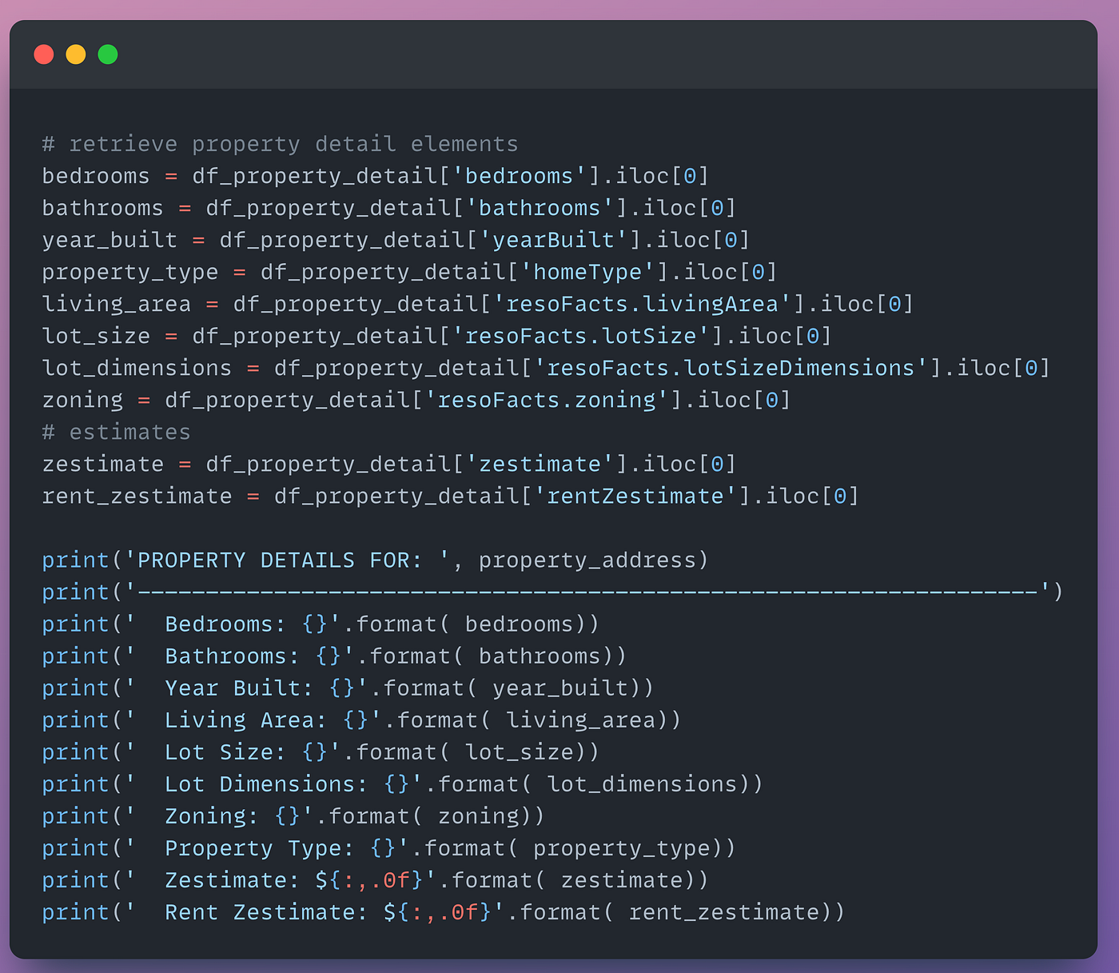This screenshot has height=973, width=1119.
Task: Click the yellow minimize circle icon
Action: pyautogui.click(x=76, y=54)
